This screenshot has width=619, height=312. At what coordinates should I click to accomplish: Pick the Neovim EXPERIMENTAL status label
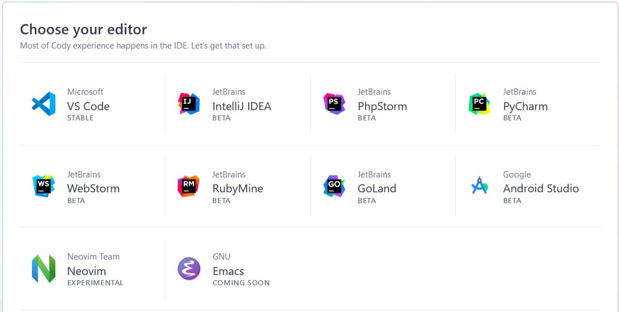(x=95, y=283)
